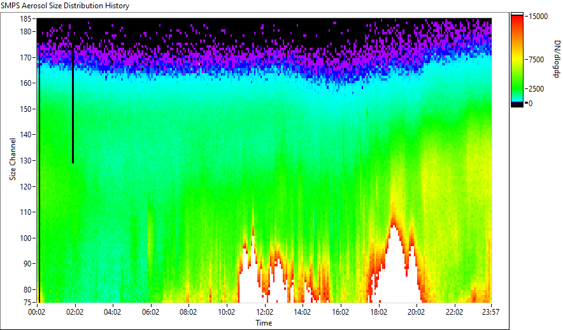Click the 180 size channel axis label
Screen dimensions: 563x330
pyautogui.click(x=25, y=32)
